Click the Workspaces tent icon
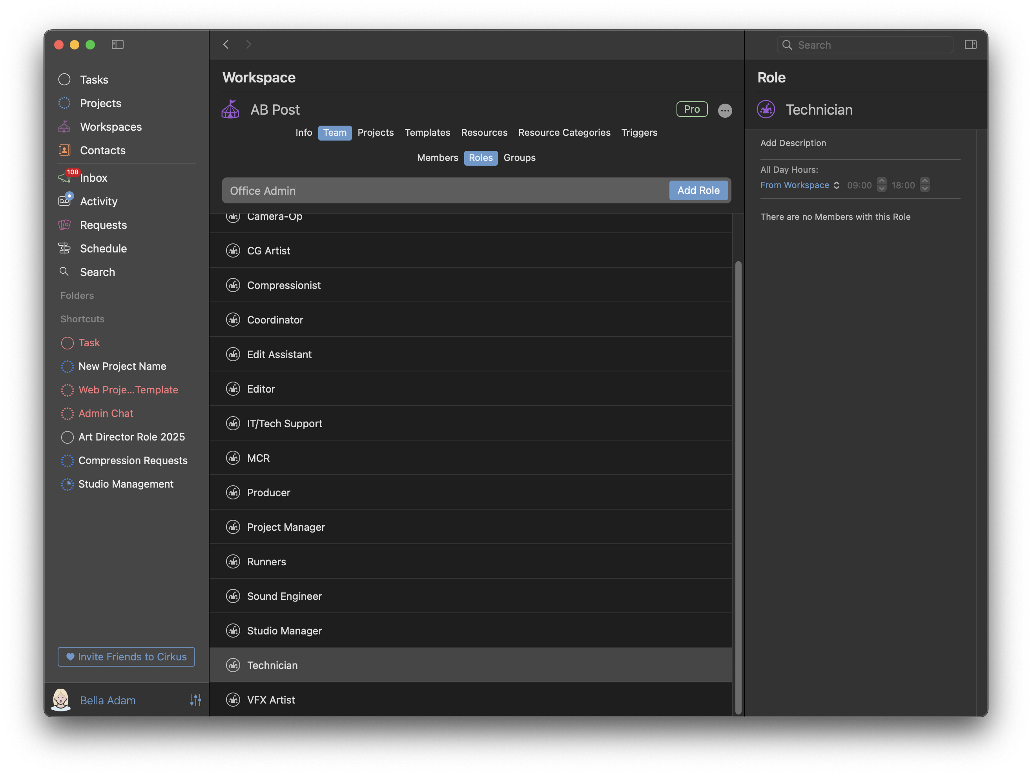 [64, 127]
